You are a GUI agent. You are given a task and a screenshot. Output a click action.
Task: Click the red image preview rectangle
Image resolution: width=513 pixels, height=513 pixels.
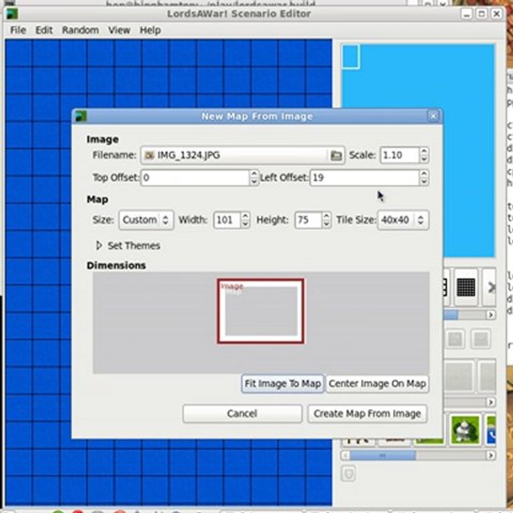point(260,311)
